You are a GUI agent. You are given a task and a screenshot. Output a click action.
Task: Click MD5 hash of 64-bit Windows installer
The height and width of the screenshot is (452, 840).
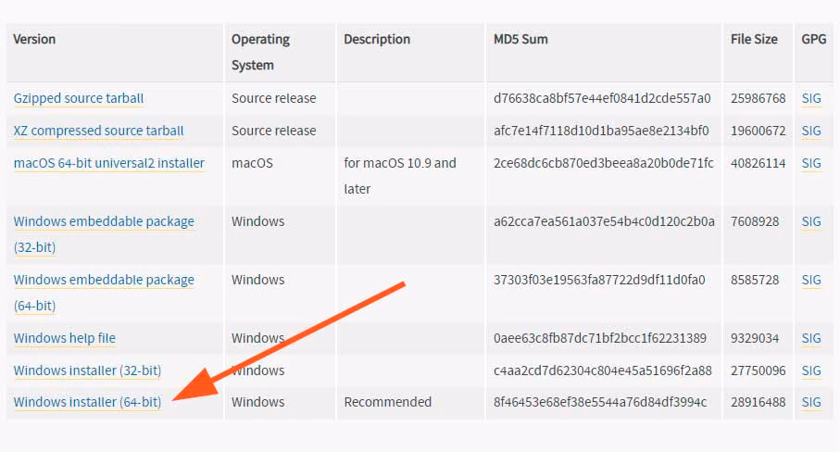(x=600, y=402)
